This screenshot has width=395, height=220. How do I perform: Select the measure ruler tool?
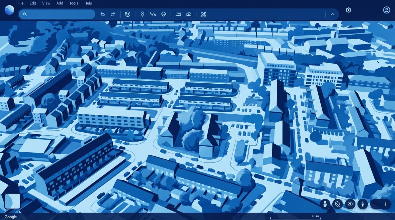pyautogui.click(x=178, y=14)
